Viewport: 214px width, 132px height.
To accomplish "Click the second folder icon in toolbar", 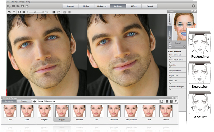I will (x=18, y=6).
